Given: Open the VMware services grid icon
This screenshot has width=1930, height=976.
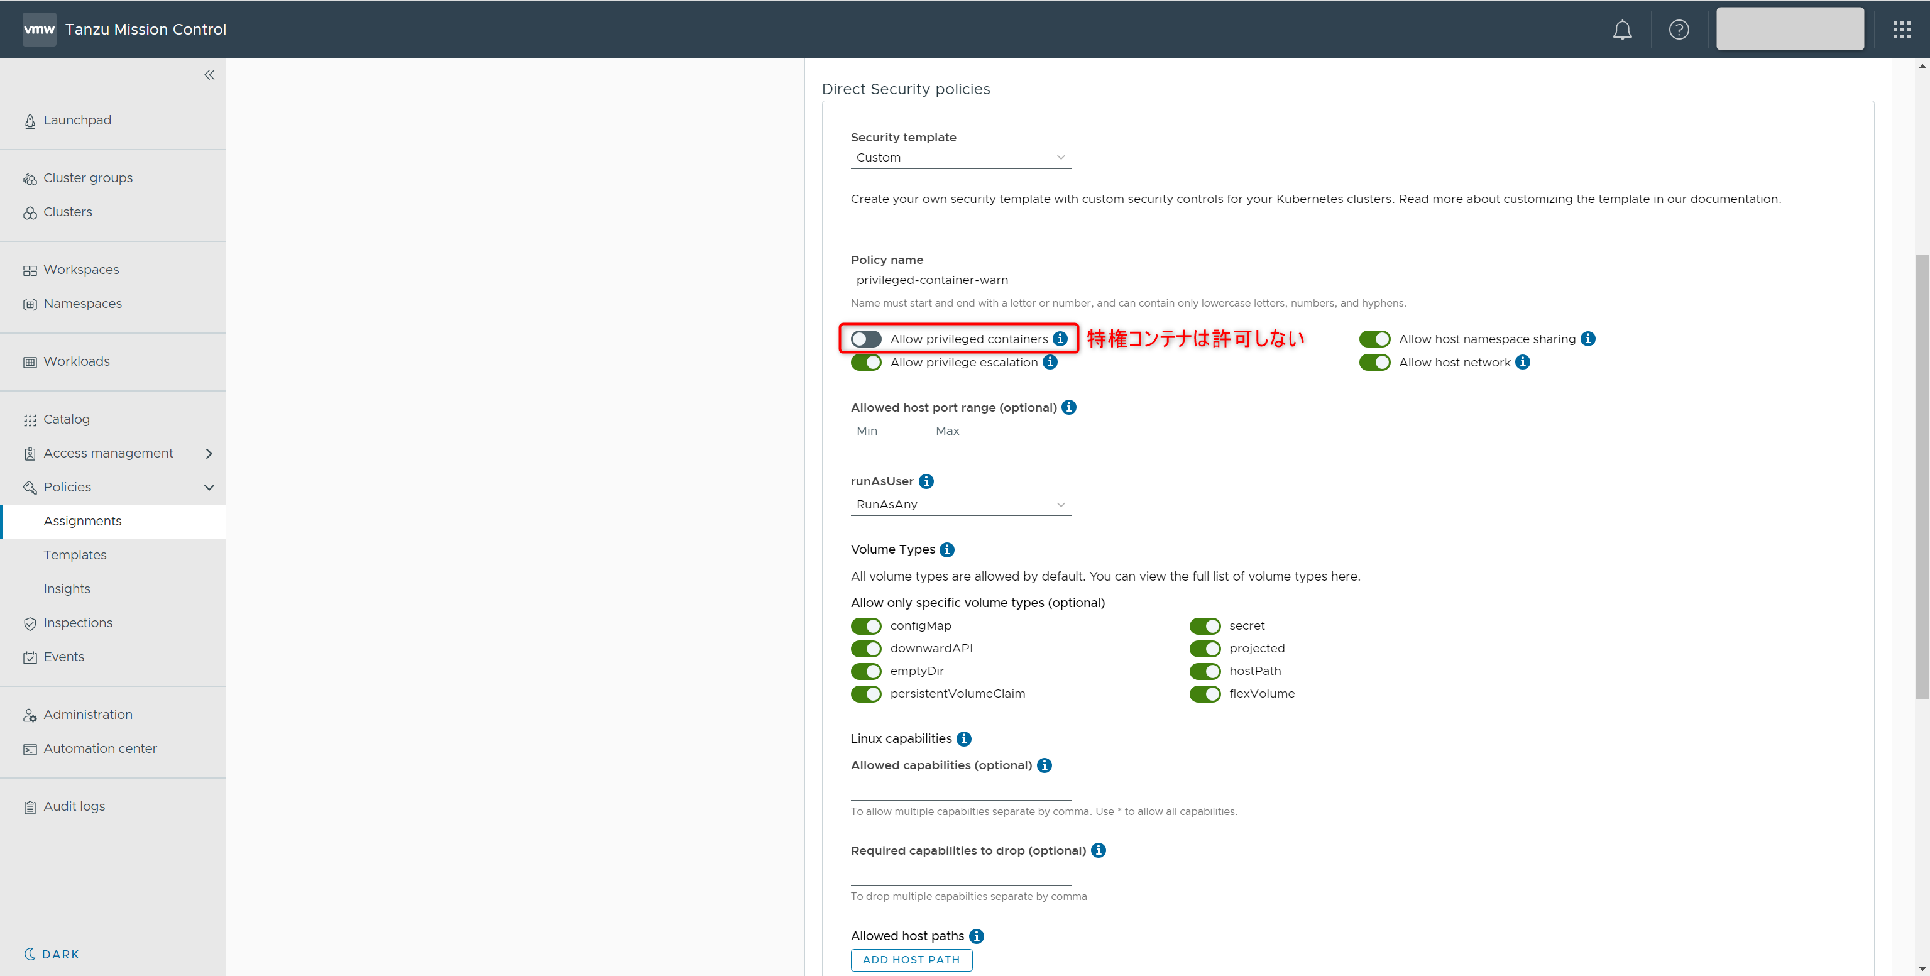Looking at the screenshot, I should (1902, 30).
